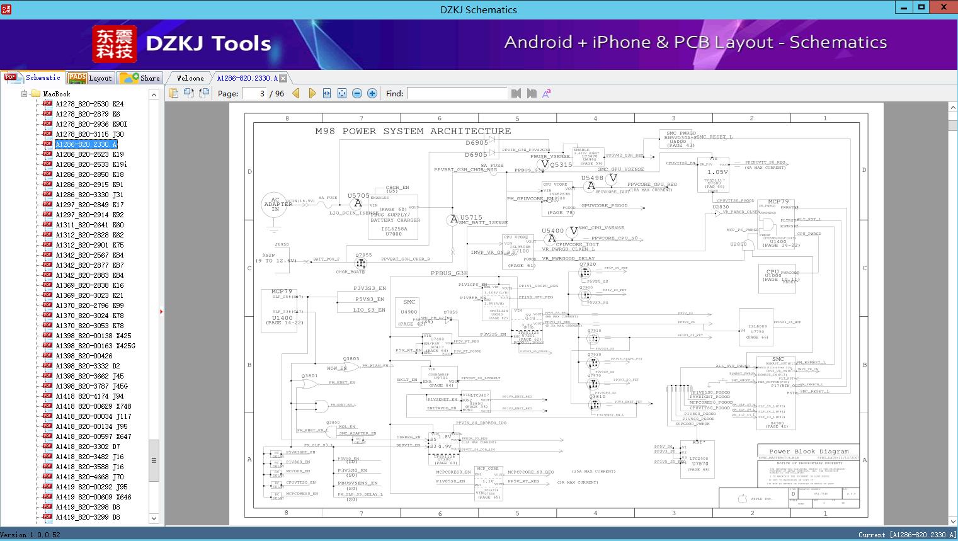Go to the previous page with the left arrow
The height and width of the screenshot is (541, 958).
point(297,93)
